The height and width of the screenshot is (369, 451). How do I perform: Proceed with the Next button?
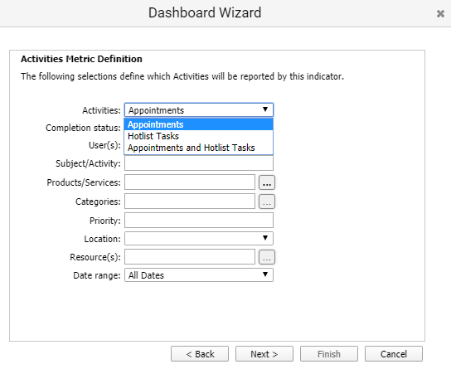(x=264, y=354)
